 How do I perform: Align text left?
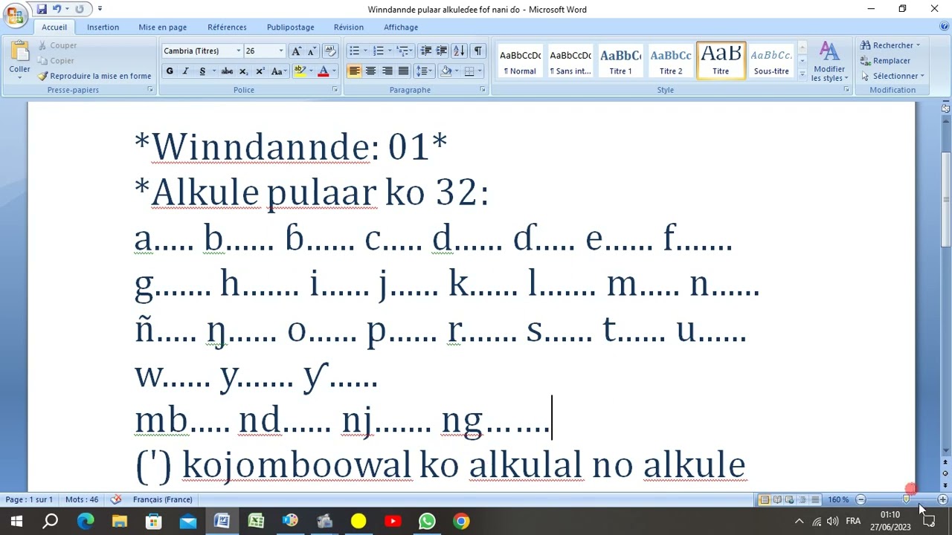[354, 71]
